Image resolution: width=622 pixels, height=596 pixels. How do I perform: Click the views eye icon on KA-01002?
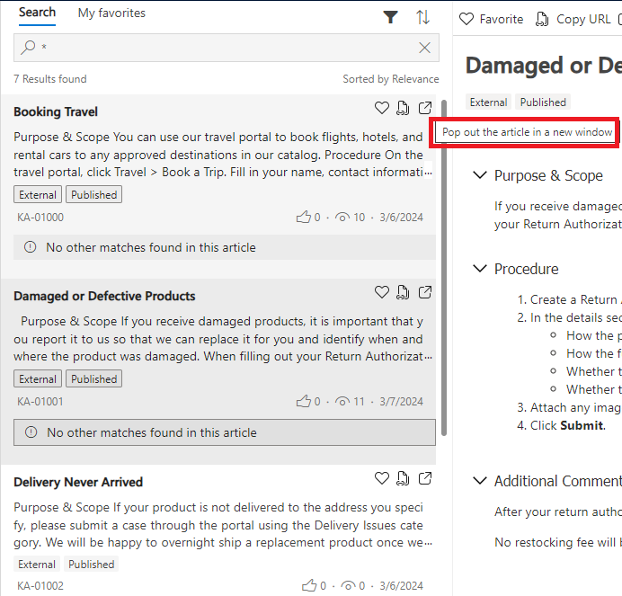[348, 586]
